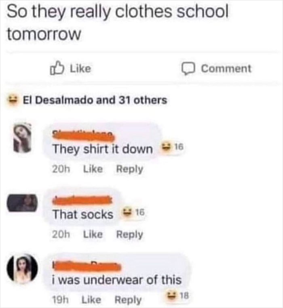The image size is (283, 308).
Task: Click laughing emoji on 'They shirt it down'
Action: tap(166, 147)
